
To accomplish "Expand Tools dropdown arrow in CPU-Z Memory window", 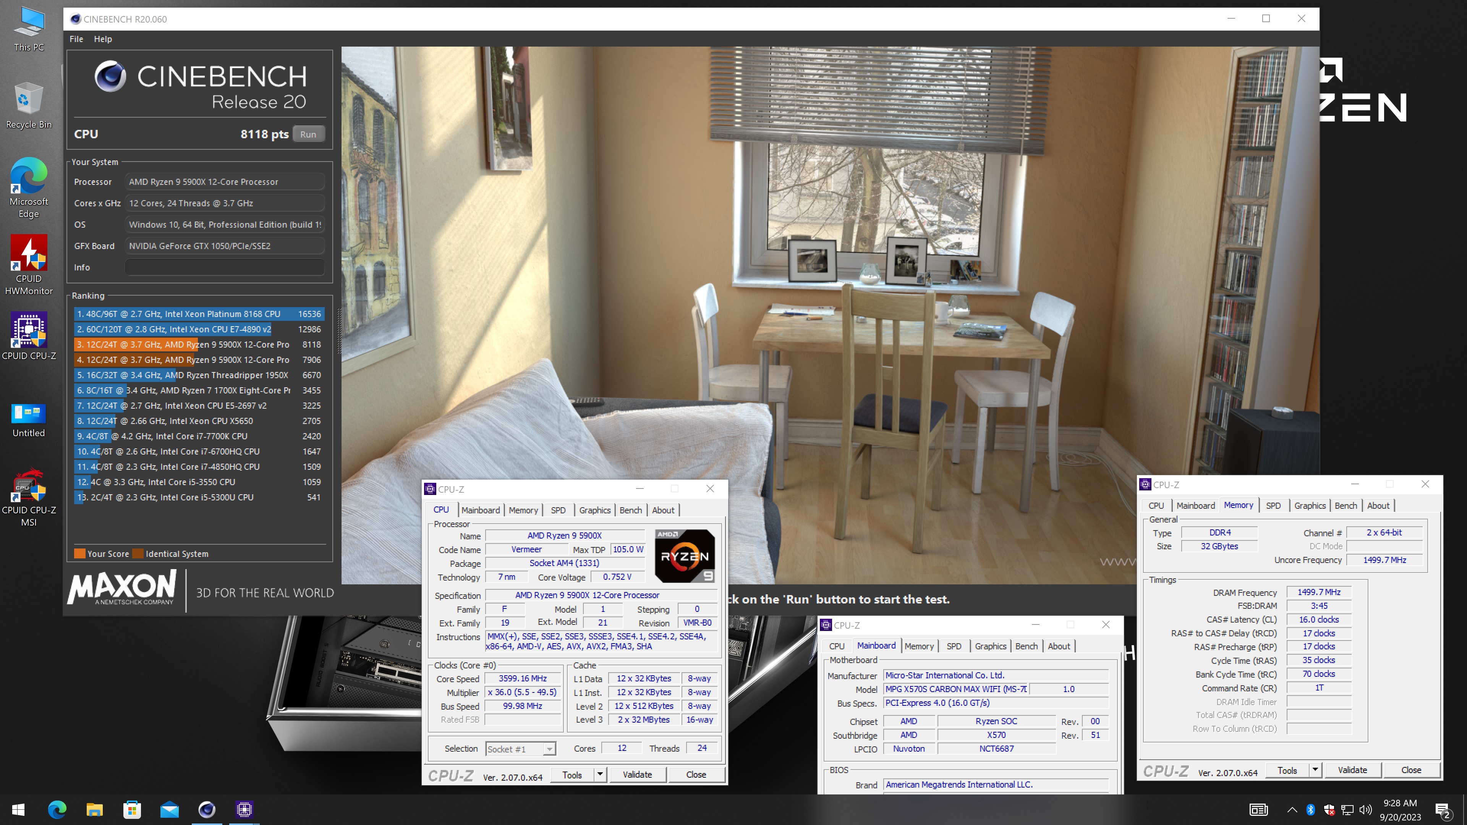I will click(x=1315, y=770).
